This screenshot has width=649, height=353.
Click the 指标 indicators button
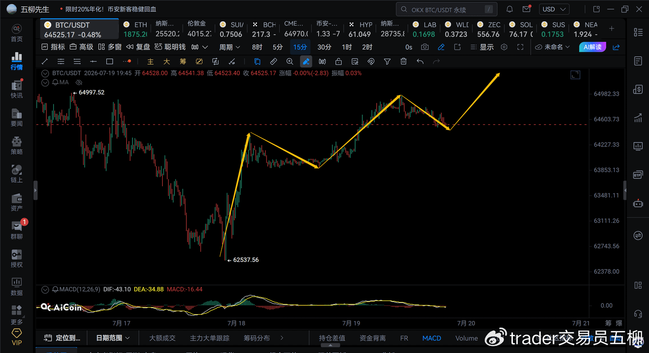[53, 47]
